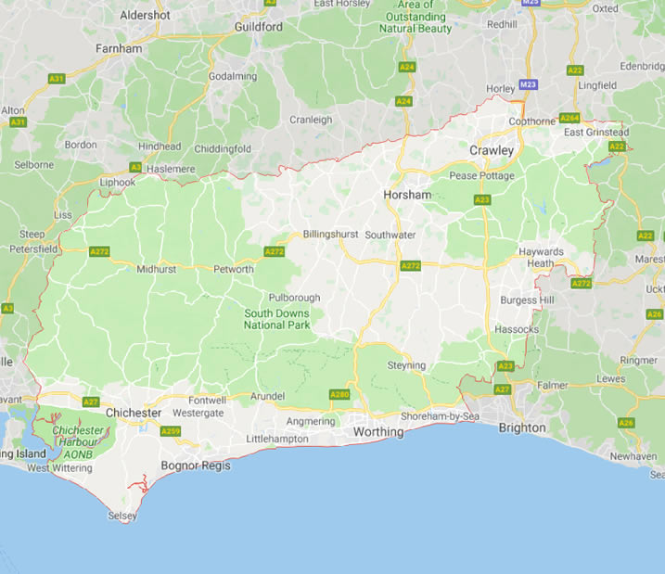The width and height of the screenshot is (665, 574).
Task: Select the Crawley town label
Action: [492, 150]
